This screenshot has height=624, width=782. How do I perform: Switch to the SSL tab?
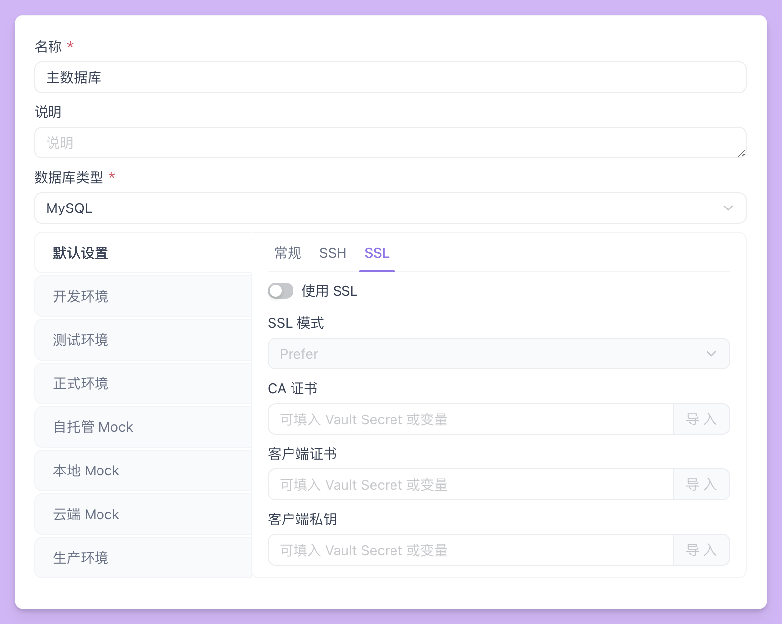pos(377,253)
